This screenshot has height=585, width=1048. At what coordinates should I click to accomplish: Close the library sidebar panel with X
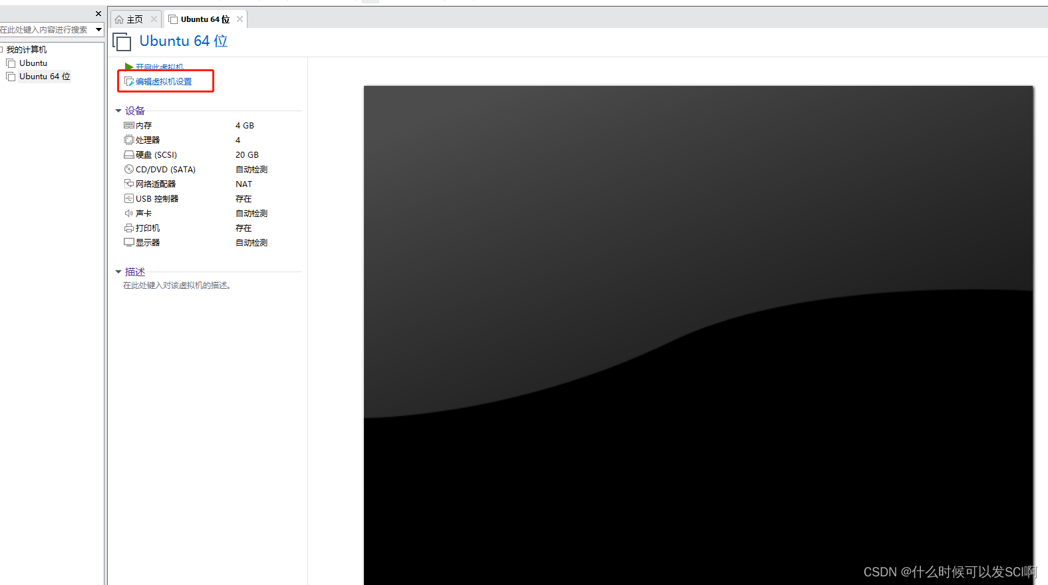point(98,13)
